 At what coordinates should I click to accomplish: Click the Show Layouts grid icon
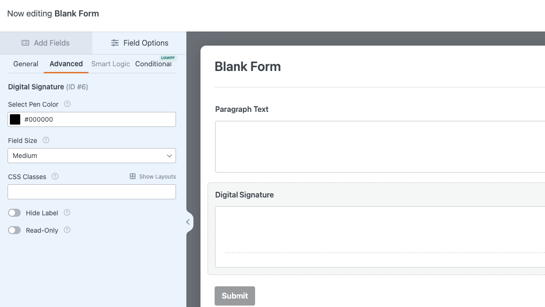(133, 176)
